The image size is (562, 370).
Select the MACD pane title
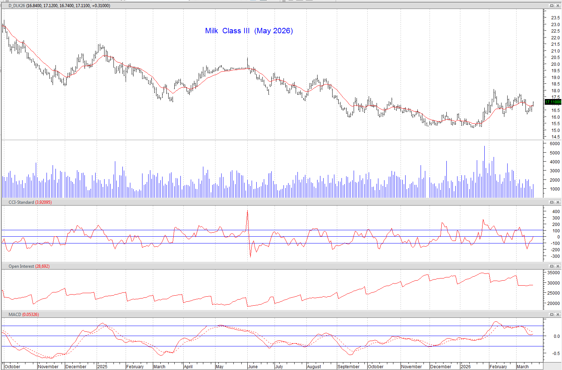point(15,315)
